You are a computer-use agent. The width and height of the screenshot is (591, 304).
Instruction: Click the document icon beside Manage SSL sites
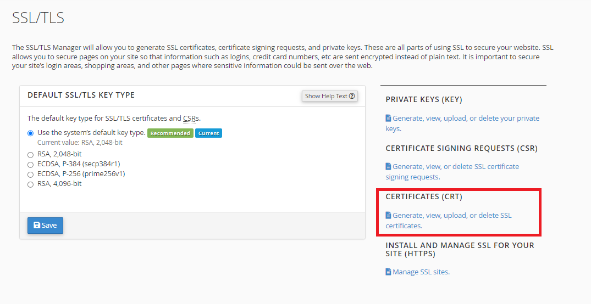388,272
